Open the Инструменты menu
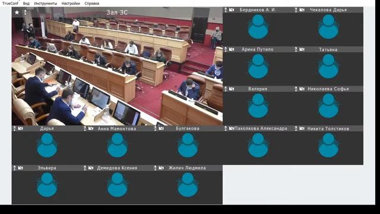Screen dimensions: 380x214 pos(46,4)
